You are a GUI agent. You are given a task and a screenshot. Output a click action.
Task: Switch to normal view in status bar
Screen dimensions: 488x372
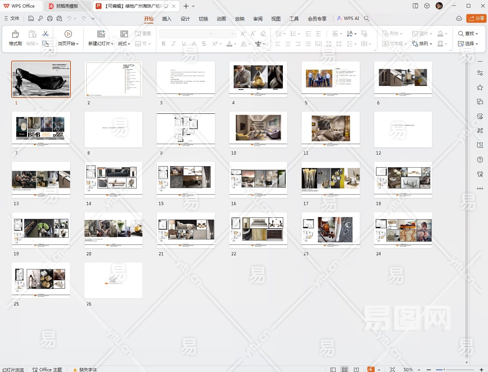coord(333,369)
